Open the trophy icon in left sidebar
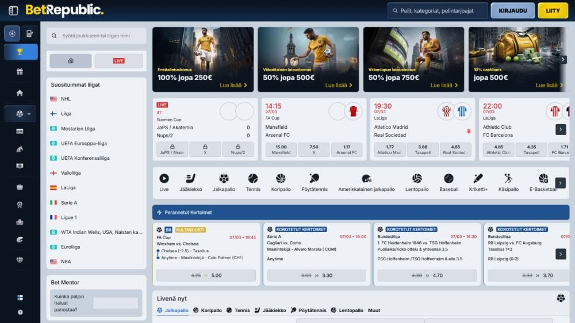The image size is (575, 323). click(21, 52)
